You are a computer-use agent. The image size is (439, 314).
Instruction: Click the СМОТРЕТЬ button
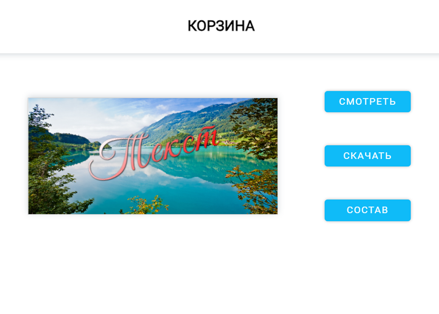click(367, 102)
